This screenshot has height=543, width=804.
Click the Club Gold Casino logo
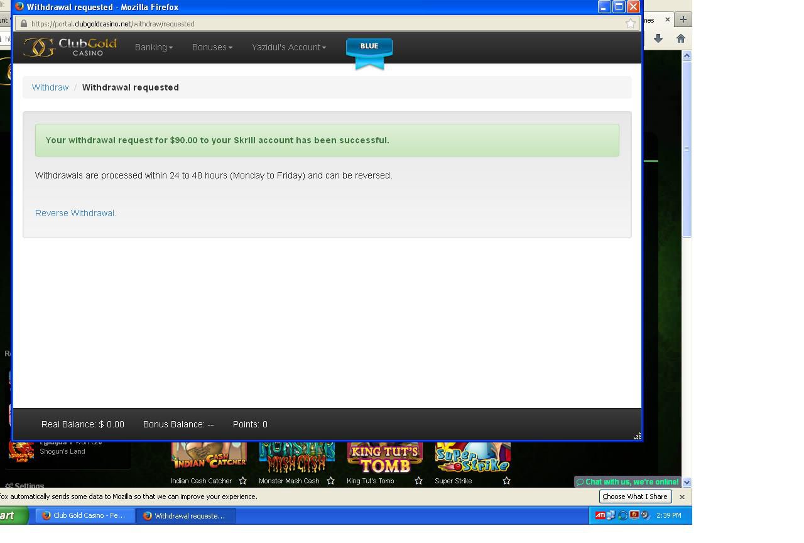[70, 47]
